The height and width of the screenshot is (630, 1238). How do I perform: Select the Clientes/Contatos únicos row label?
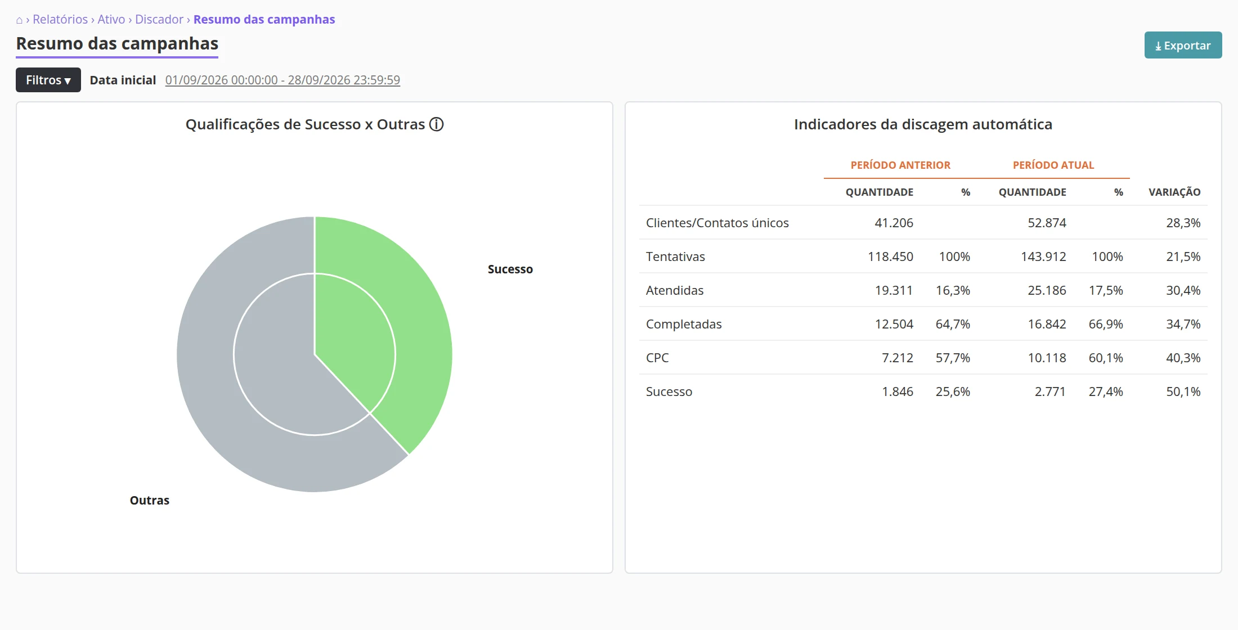(717, 223)
